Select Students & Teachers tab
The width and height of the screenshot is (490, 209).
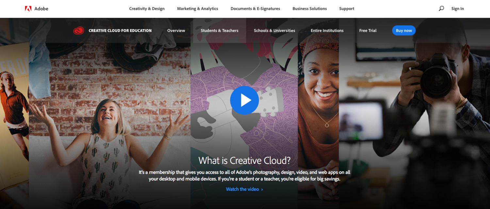(220, 31)
